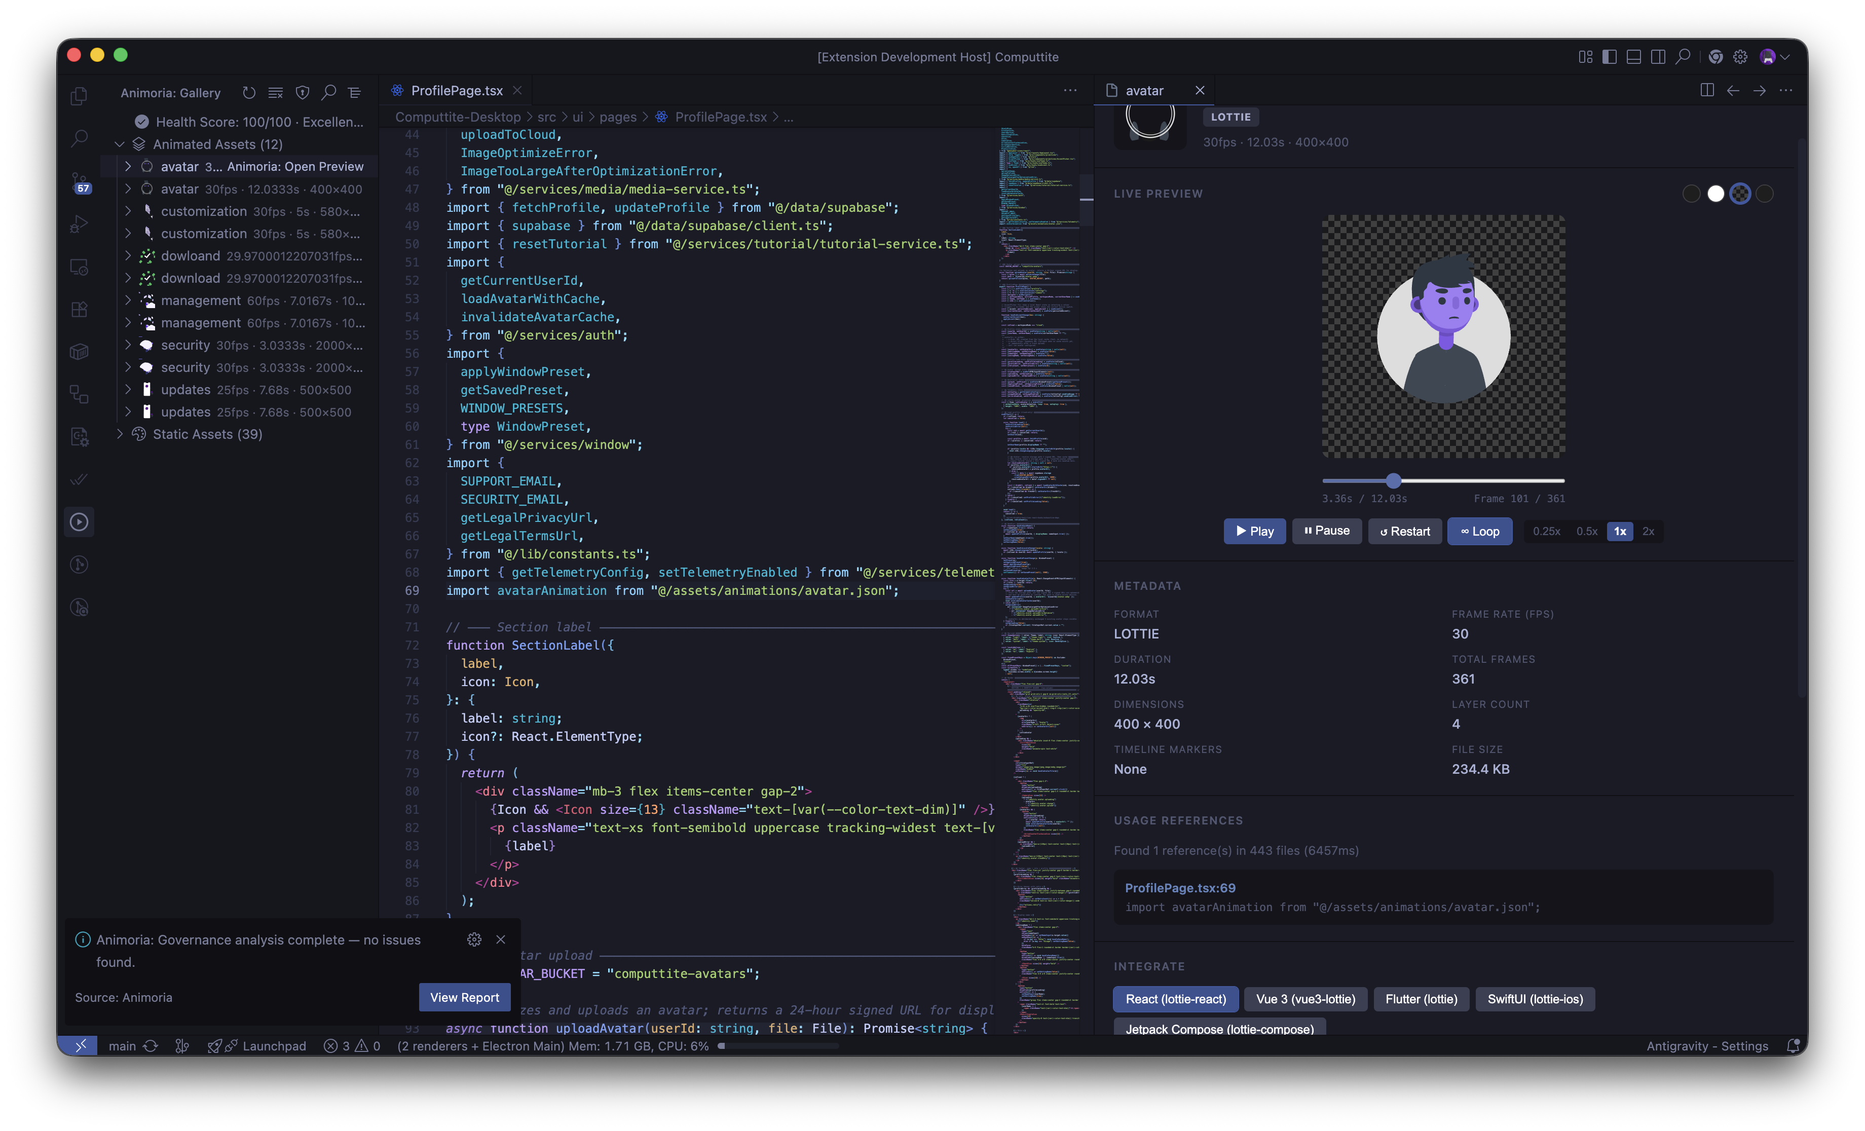The width and height of the screenshot is (1865, 1131).
Task: Click the search icon in the Gallery header
Action: click(x=328, y=92)
